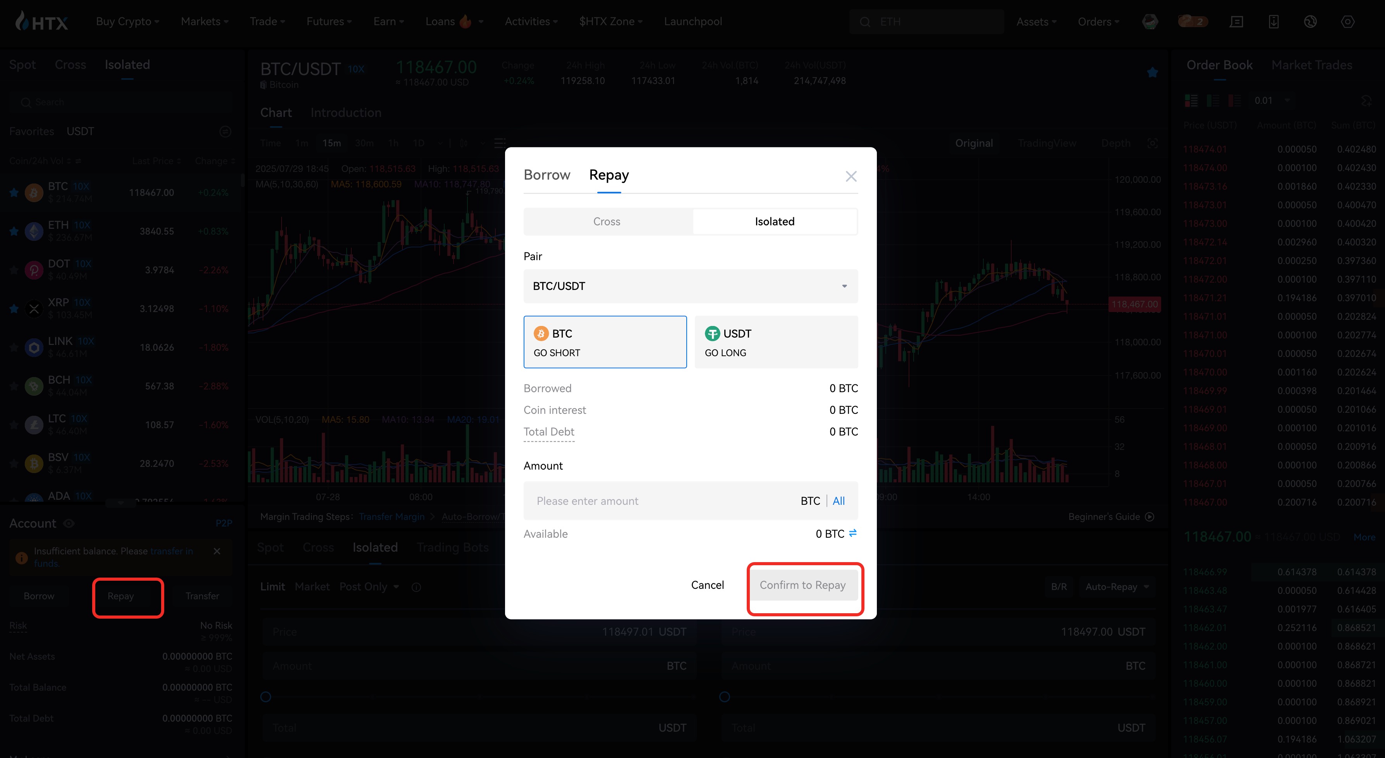
Task: Click the user avatar icon in header
Action: pos(1150,22)
